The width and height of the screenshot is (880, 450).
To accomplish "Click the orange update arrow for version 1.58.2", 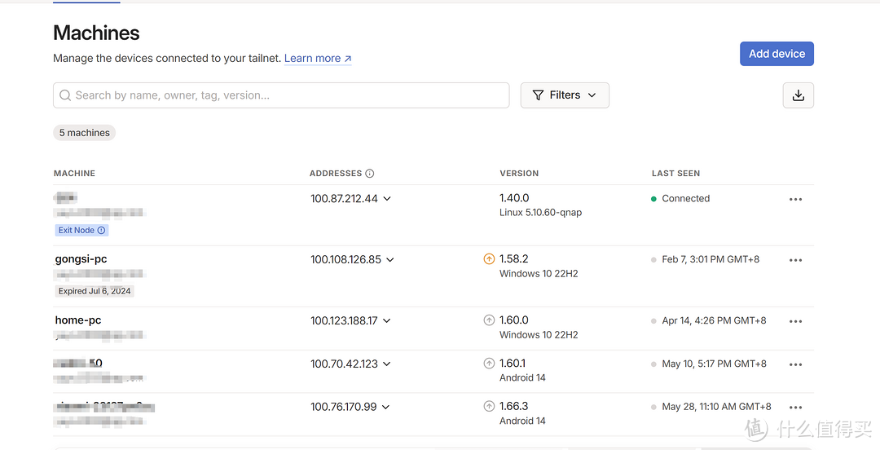I will click(x=489, y=259).
